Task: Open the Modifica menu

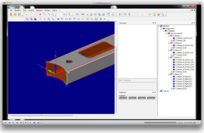Action: [x=18, y=10]
